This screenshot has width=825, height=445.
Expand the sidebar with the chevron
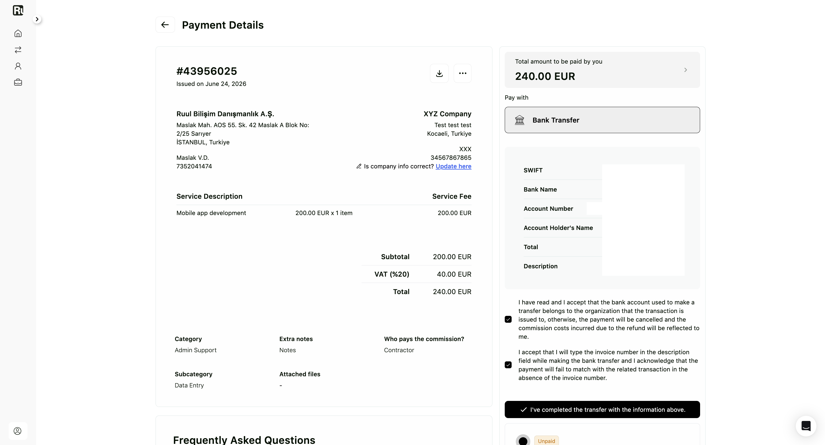pos(37,19)
